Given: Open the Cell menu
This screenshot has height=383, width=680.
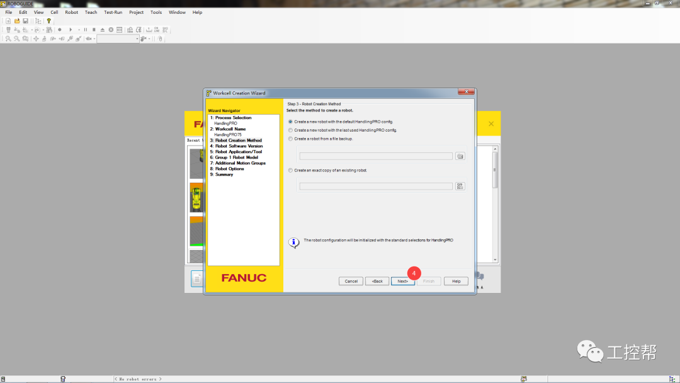Looking at the screenshot, I should pos(54,12).
